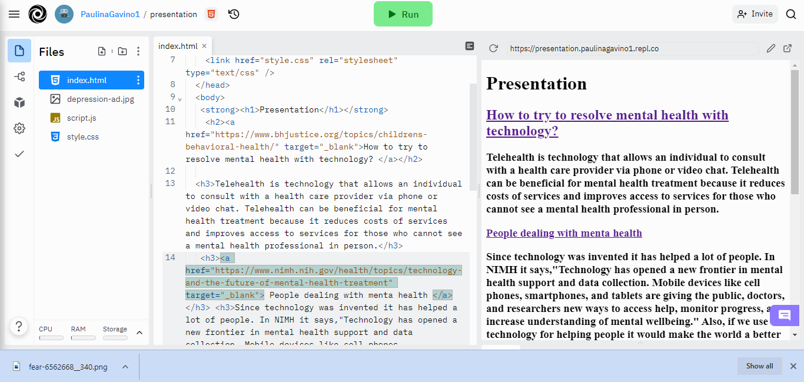The width and height of the screenshot is (804, 382).
Task: Open the hamburger main menu
Action: 14,14
